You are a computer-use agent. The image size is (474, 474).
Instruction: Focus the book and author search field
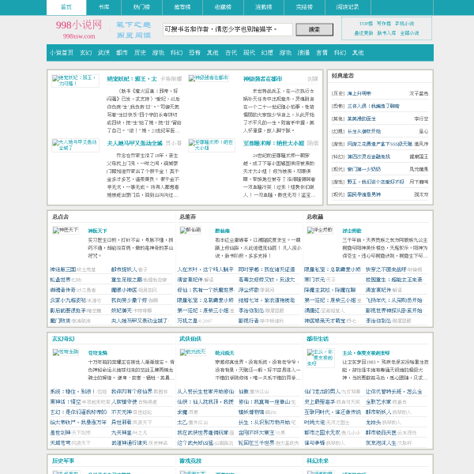tap(228, 29)
